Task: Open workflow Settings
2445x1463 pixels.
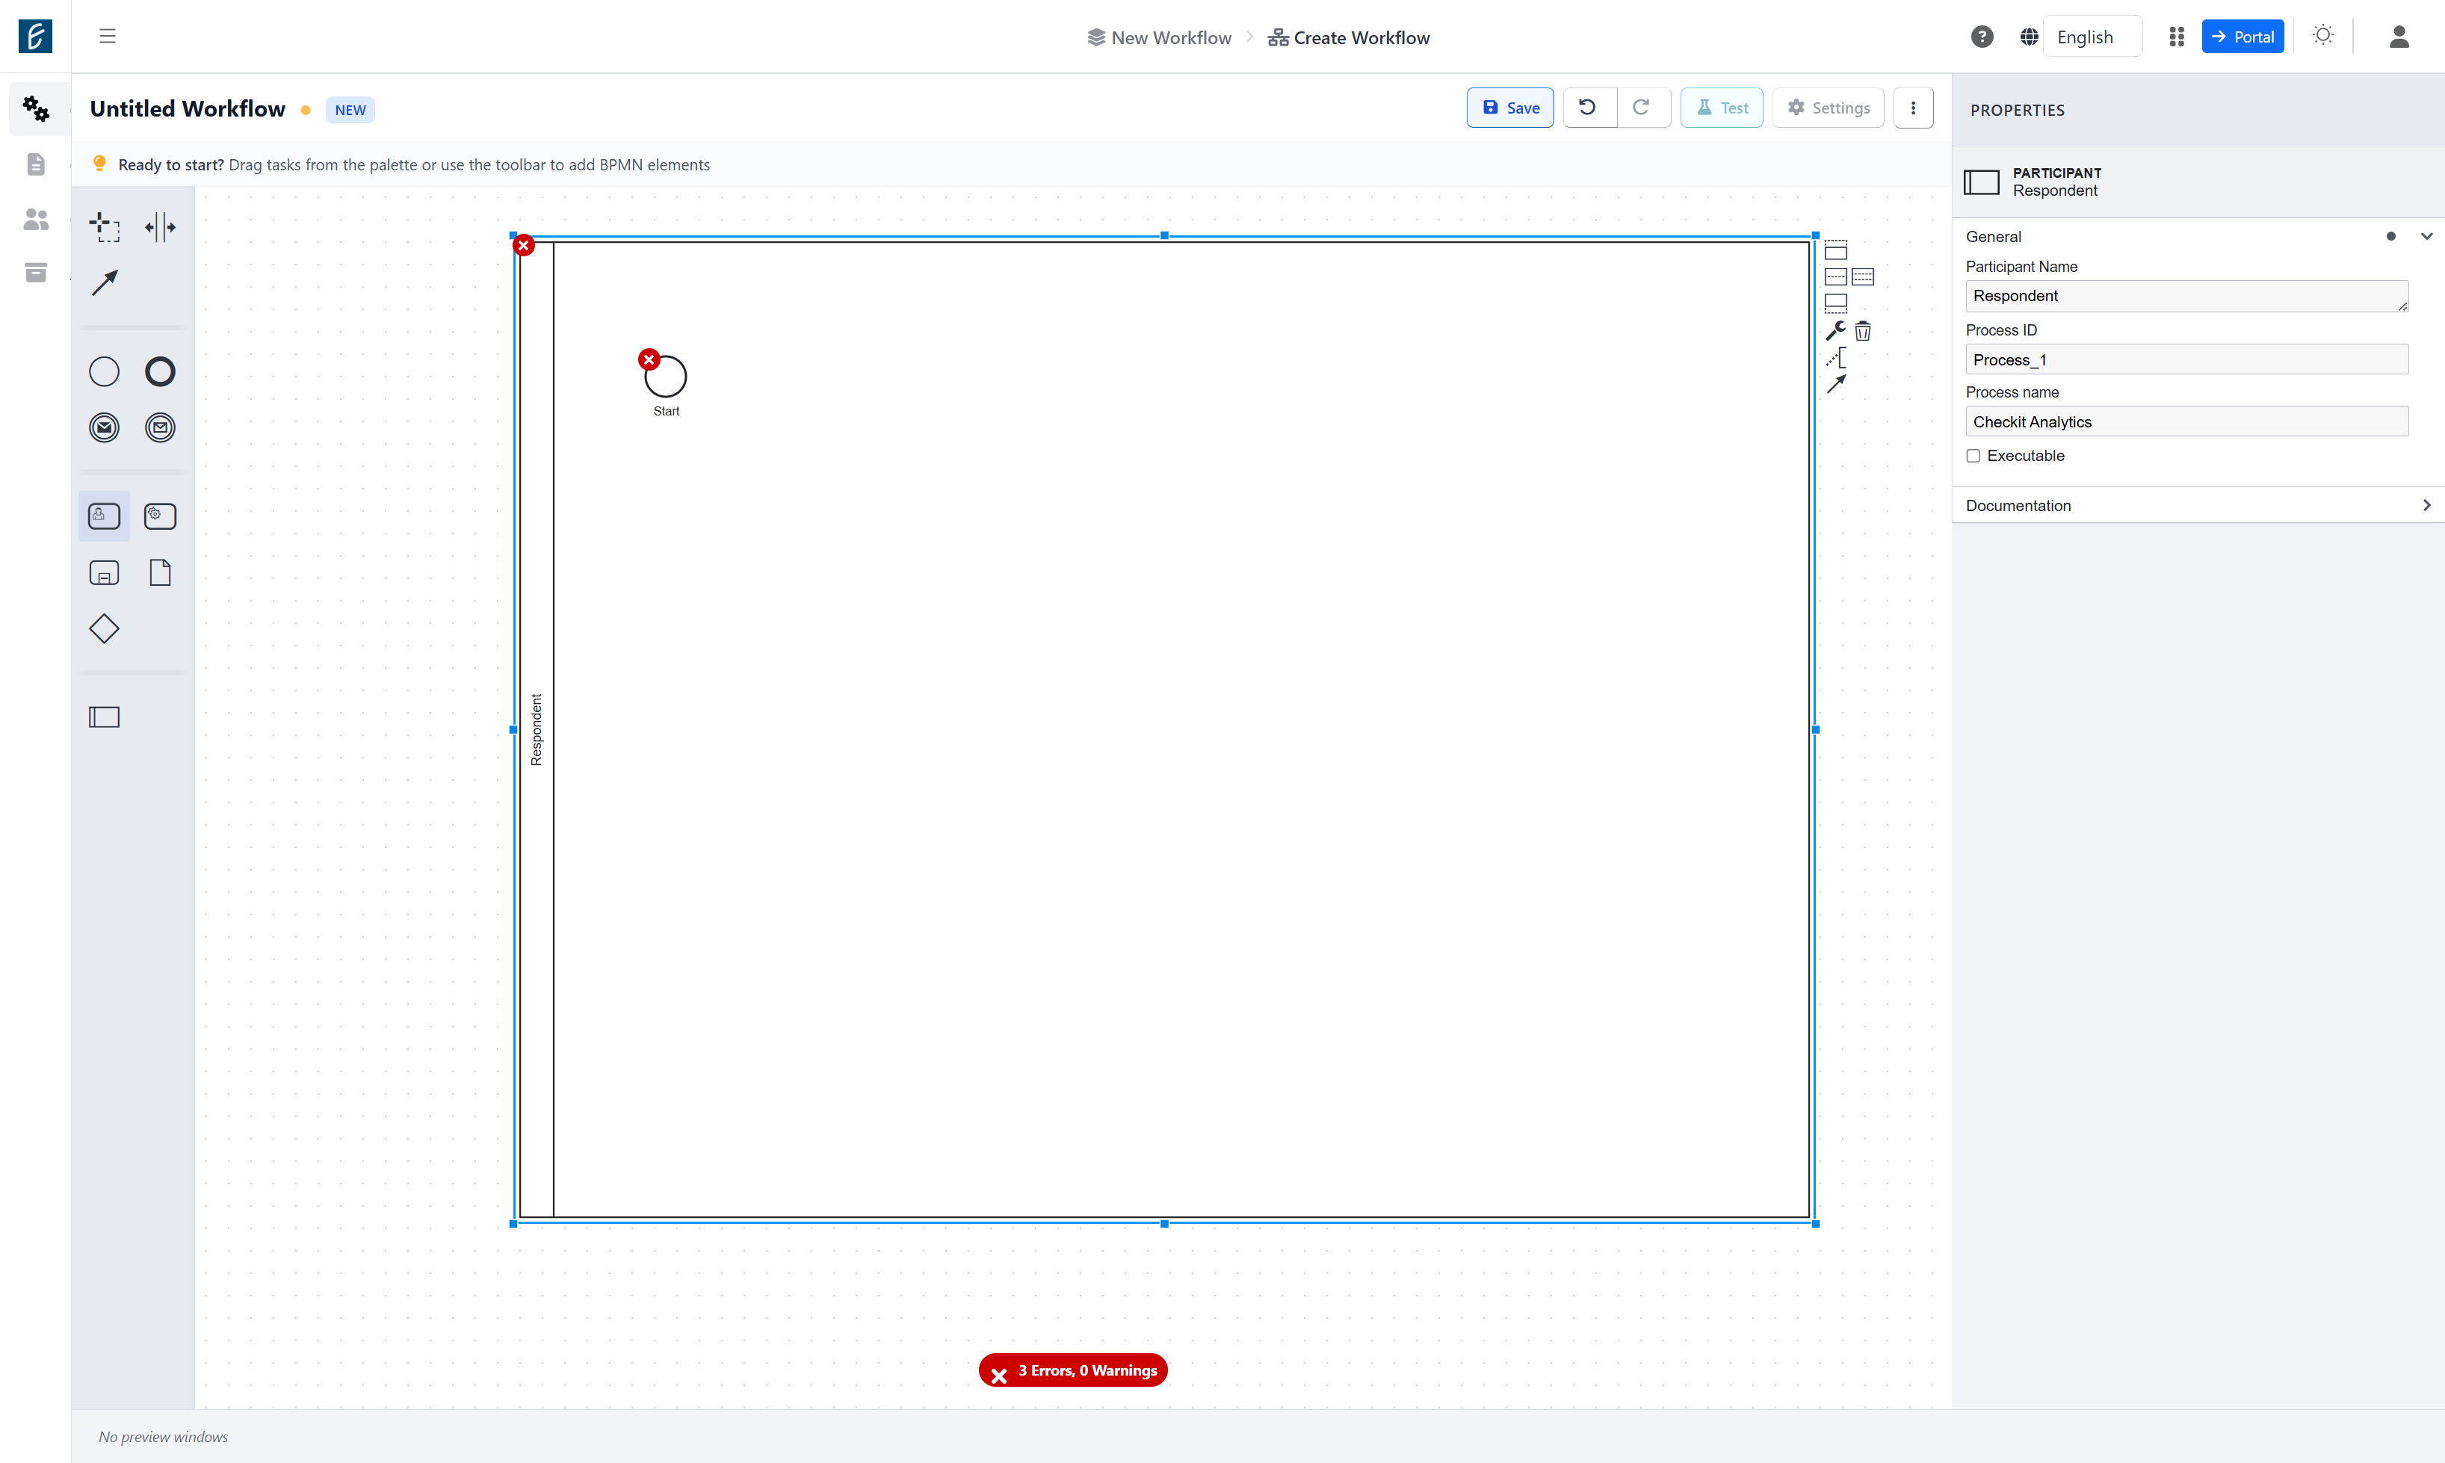Action: (x=1828, y=108)
